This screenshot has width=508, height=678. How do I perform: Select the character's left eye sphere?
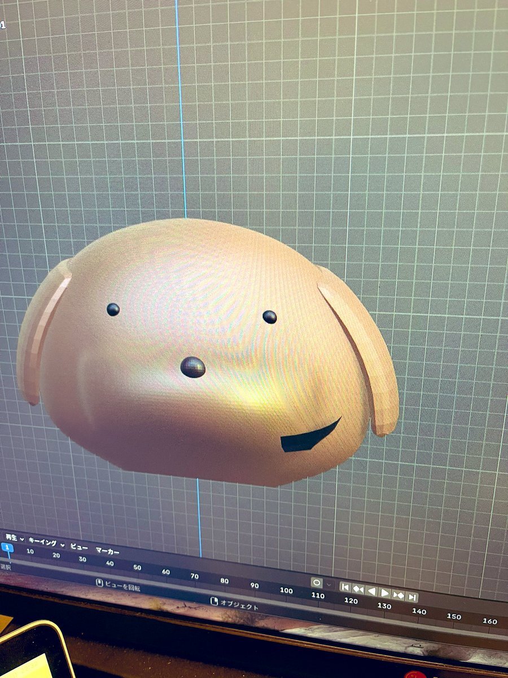113,309
